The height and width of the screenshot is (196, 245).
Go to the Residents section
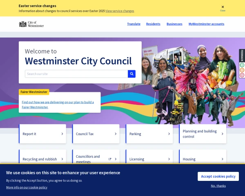[153, 24]
